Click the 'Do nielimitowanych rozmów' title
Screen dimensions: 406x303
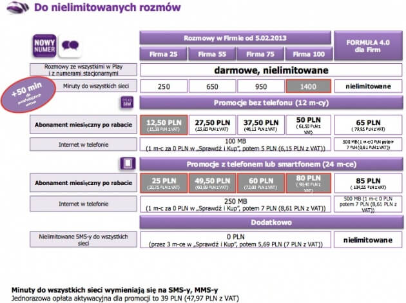pos(108,7)
